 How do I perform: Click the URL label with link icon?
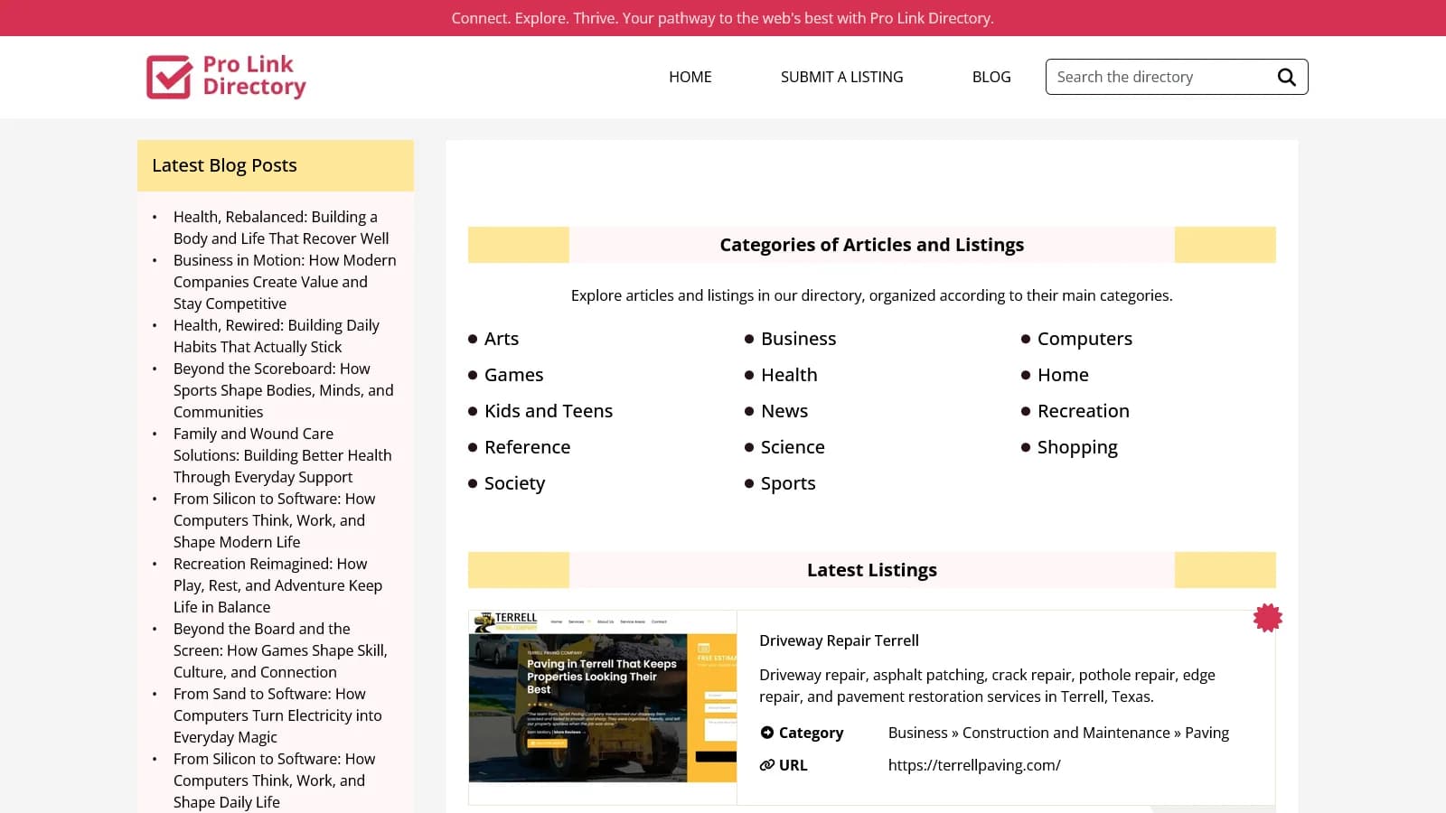pos(784,765)
